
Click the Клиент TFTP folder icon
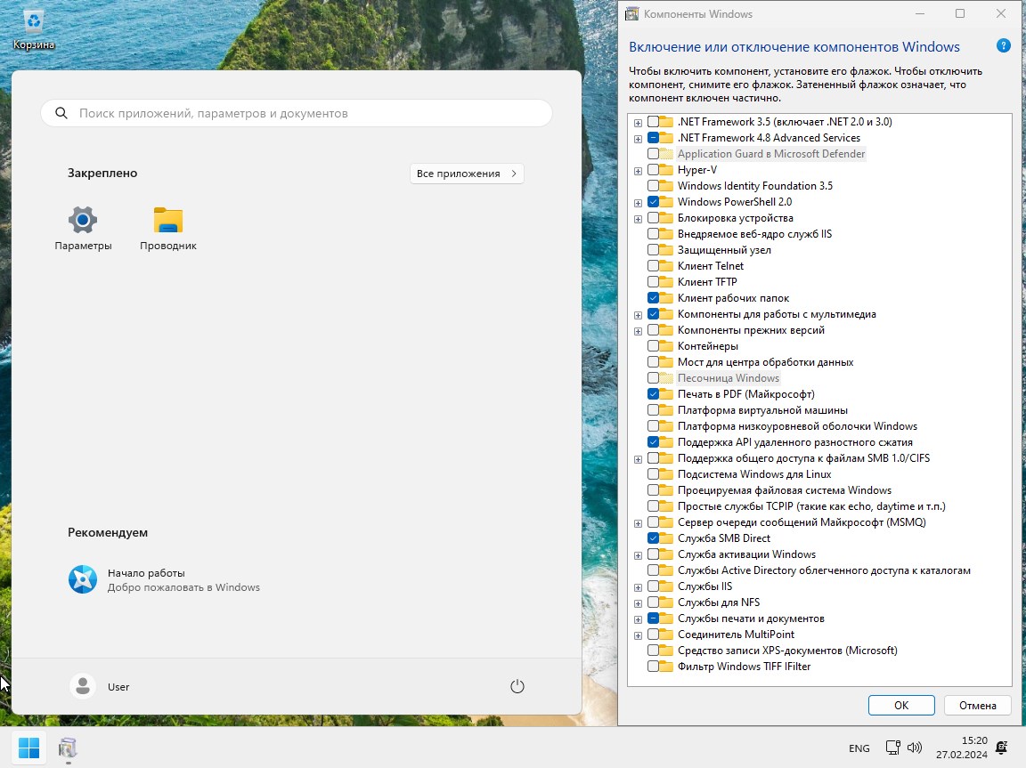click(x=666, y=282)
